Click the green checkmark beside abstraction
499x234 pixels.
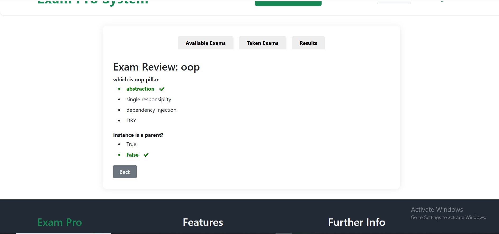[x=162, y=89]
